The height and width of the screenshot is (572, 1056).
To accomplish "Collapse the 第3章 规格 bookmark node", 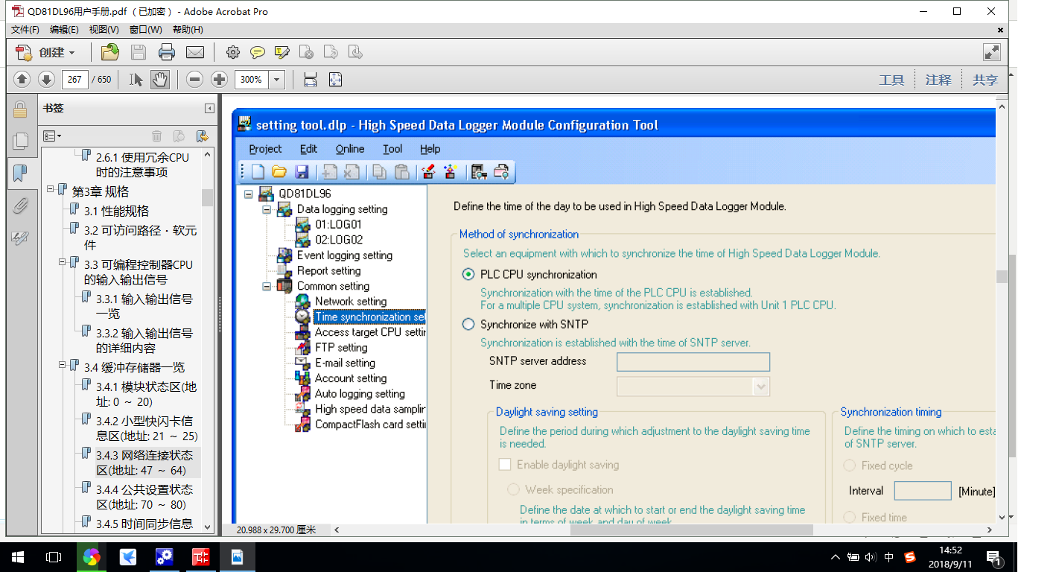I will (x=51, y=189).
